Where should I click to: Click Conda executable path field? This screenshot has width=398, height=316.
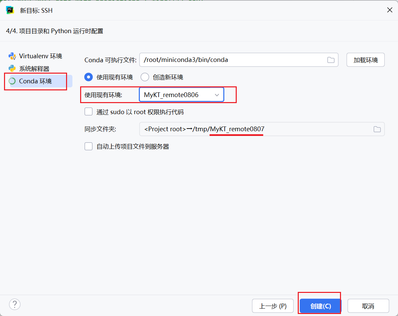pyautogui.click(x=239, y=60)
